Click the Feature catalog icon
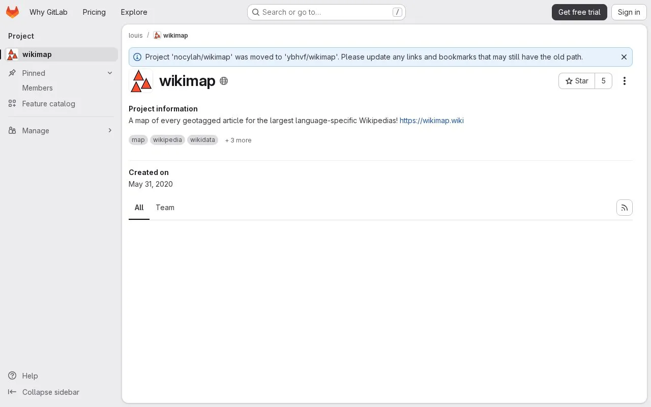The height and width of the screenshot is (407, 651). click(12, 104)
